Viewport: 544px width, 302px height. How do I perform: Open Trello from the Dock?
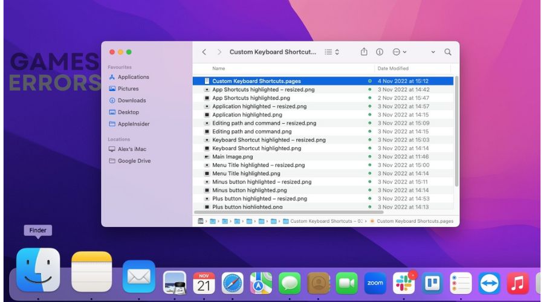pyautogui.click(x=432, y=283)
